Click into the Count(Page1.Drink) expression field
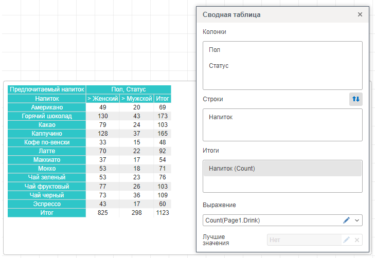 pyautogui.click(x=270, y=220)
